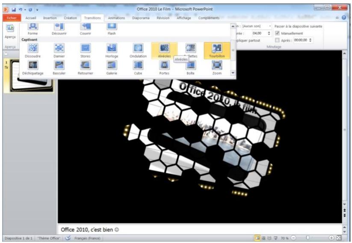
Task: Click the Appliquer partout button
Action: tap(248, 40)
